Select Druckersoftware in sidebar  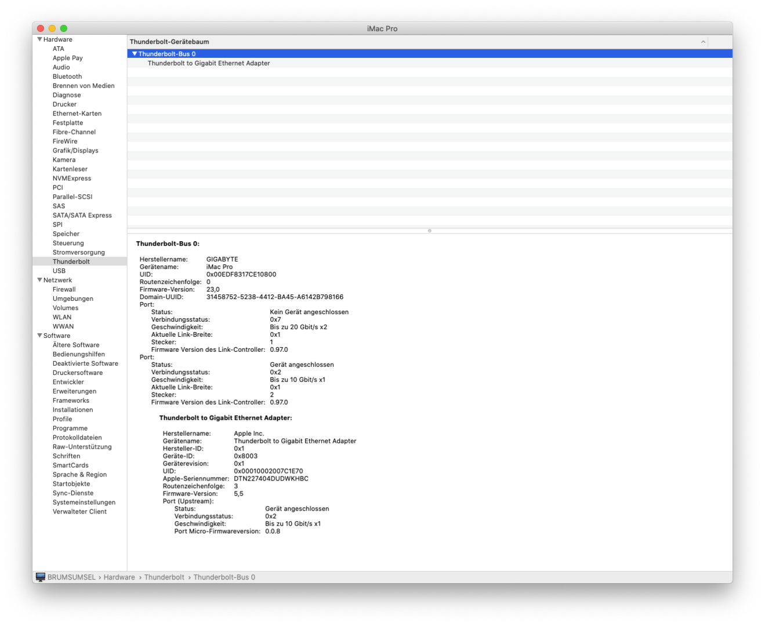coord(78,373)
